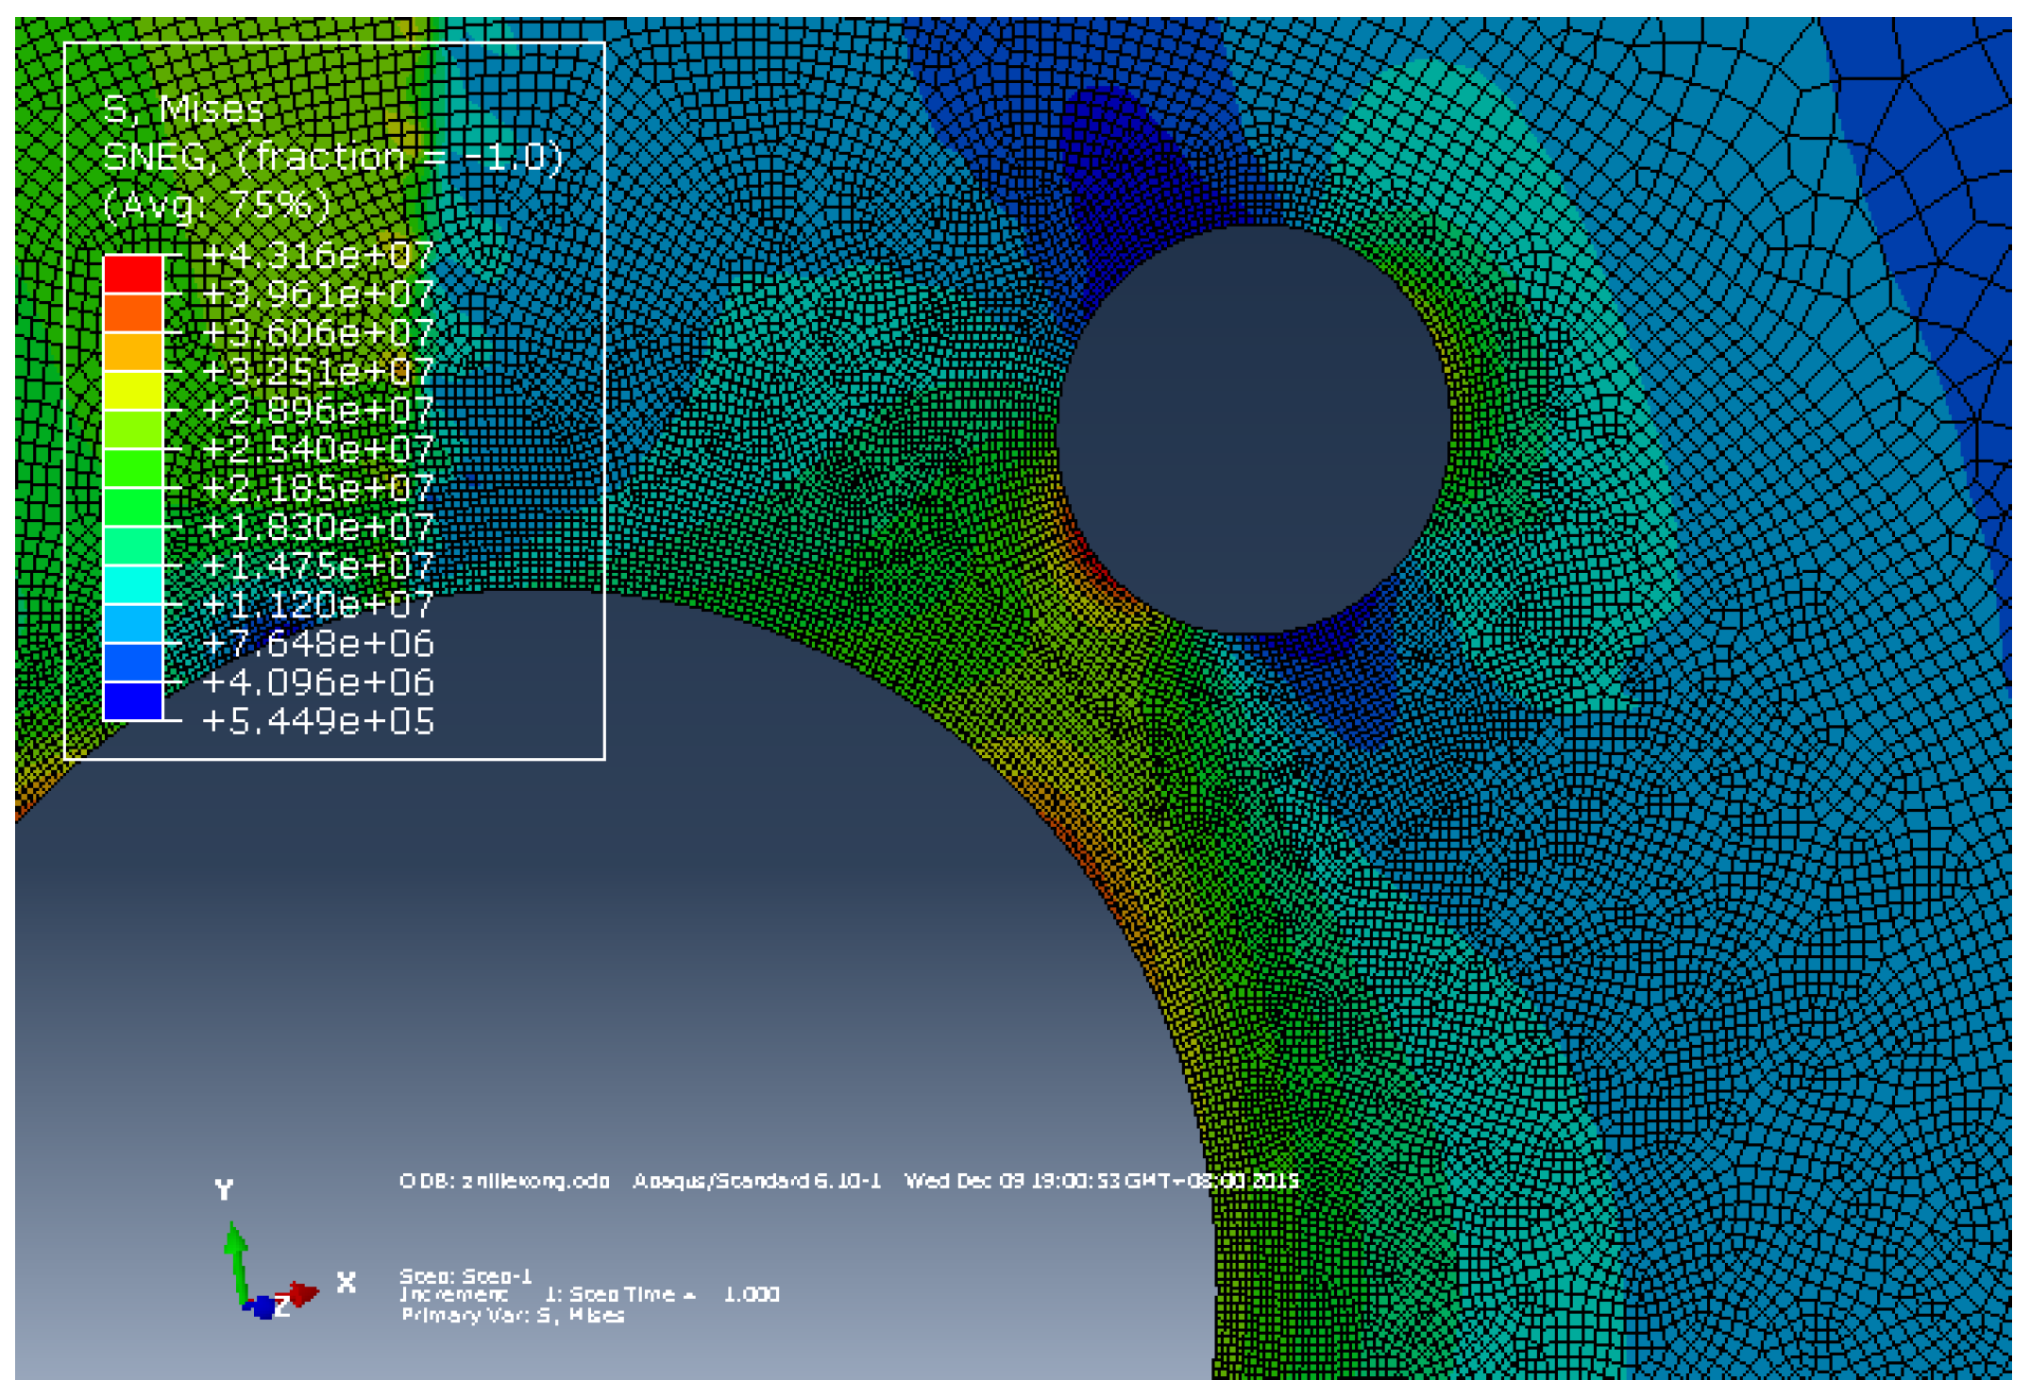
Task: Click the red X axis arrow of the triad
Action: pos(300,1293)
